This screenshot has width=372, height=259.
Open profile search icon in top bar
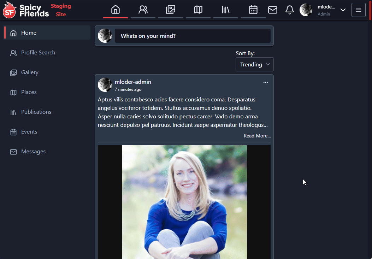point(143,10)
